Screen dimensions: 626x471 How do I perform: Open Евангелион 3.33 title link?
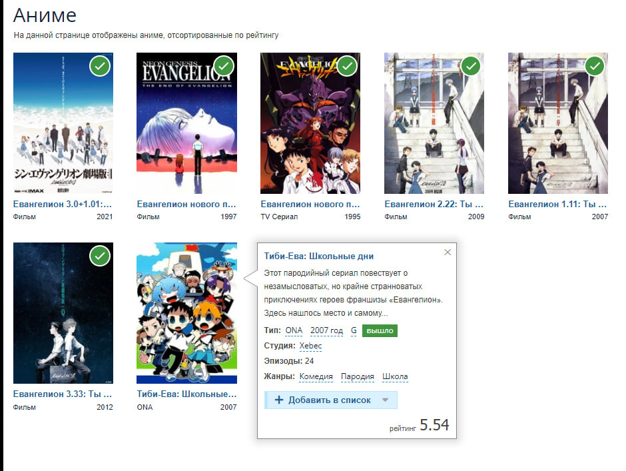(x=63, y=394)
